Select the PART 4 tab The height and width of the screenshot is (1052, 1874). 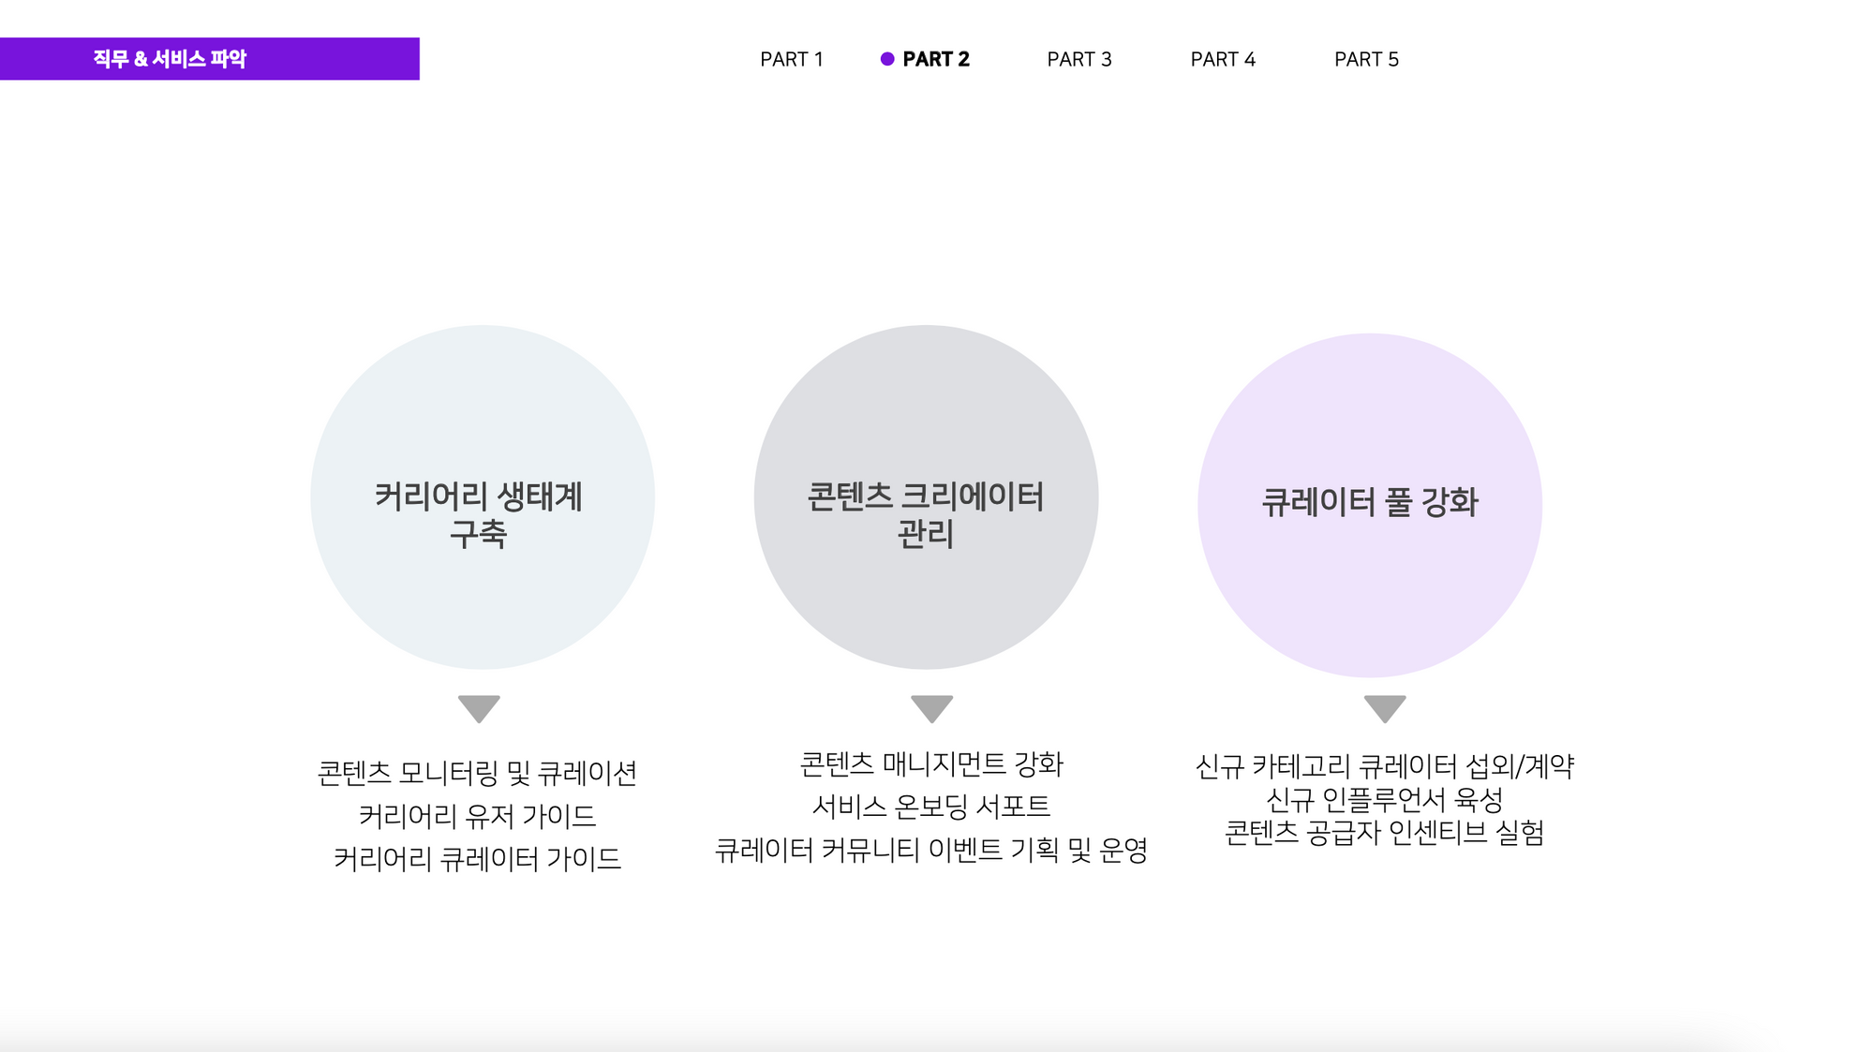(x=1223, y=59)
